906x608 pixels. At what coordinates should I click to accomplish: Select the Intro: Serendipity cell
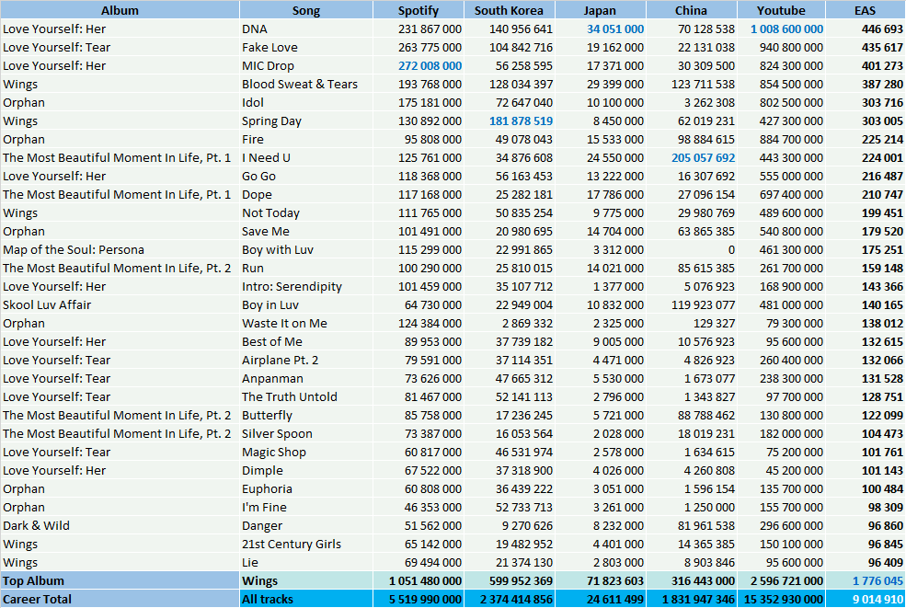pos(305,287)
